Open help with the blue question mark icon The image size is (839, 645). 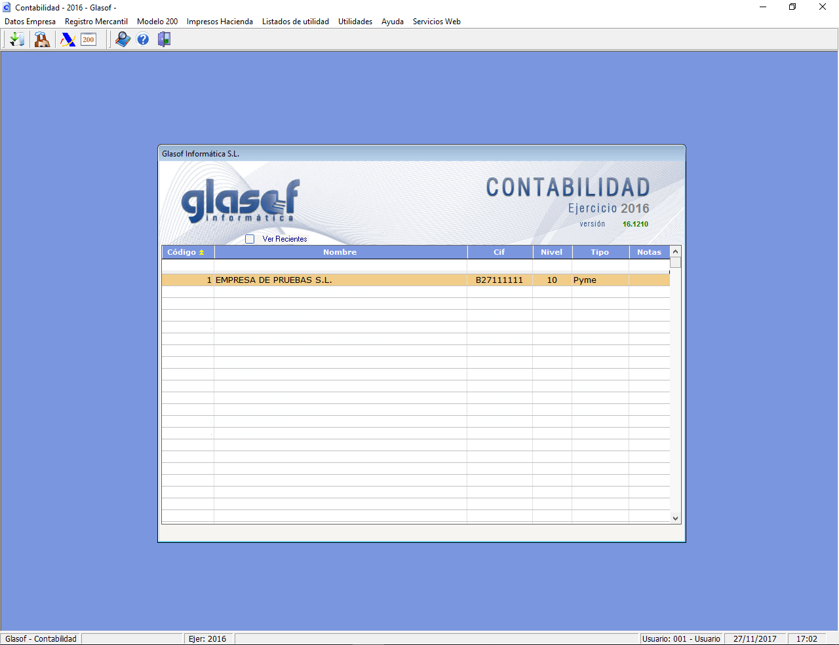click(x=143, y=40)
